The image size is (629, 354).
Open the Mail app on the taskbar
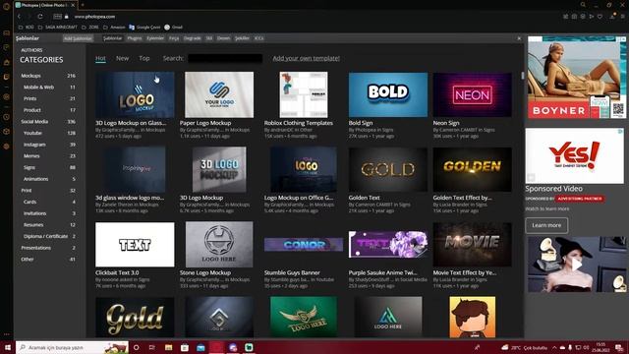pyautogui.click(x=200, y=347)
